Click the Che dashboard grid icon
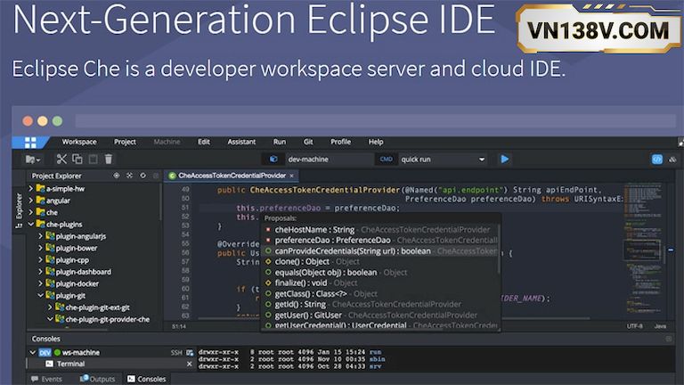 pyautogui.click(x=30, y=143)
